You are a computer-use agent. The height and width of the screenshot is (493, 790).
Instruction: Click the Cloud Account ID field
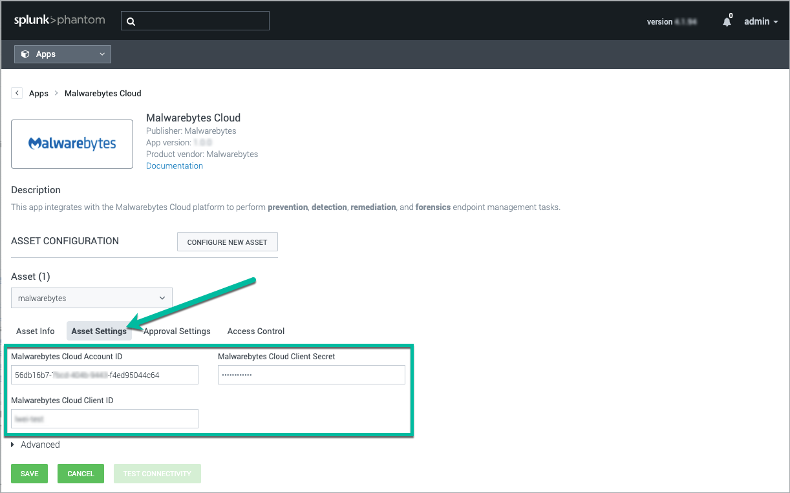[105, 375]
